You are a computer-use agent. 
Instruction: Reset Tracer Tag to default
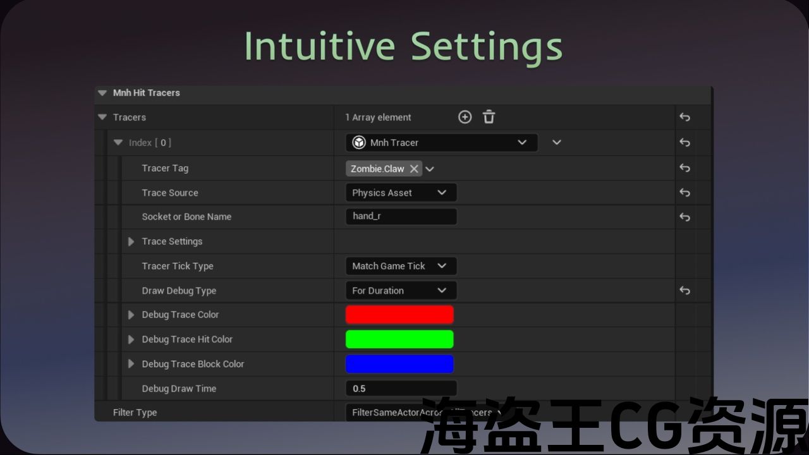click(x=684, y=168)
